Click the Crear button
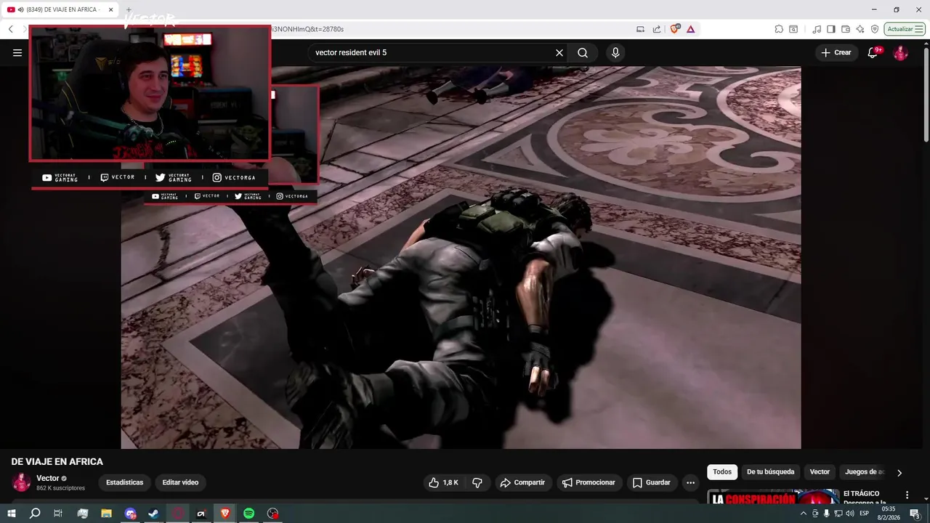This screenshot has width=930, height=523. pyautogui.click(x=836, y=52)
